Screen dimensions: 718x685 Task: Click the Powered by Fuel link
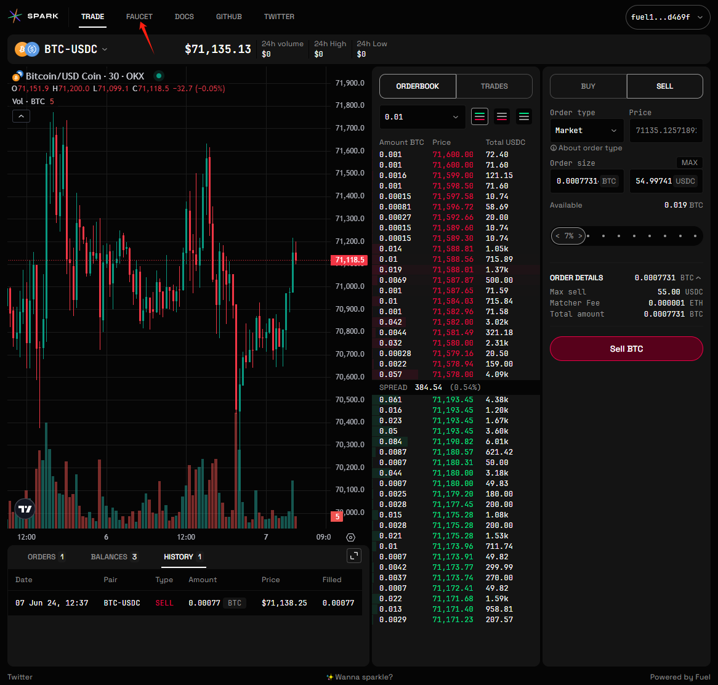pyautogui.click(x=680, y=677)
